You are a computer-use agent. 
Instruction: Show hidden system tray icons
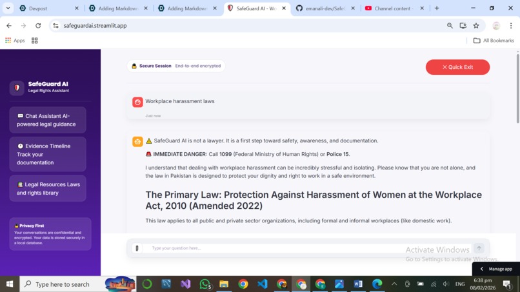pyautogui.click(x=394, y=284)
